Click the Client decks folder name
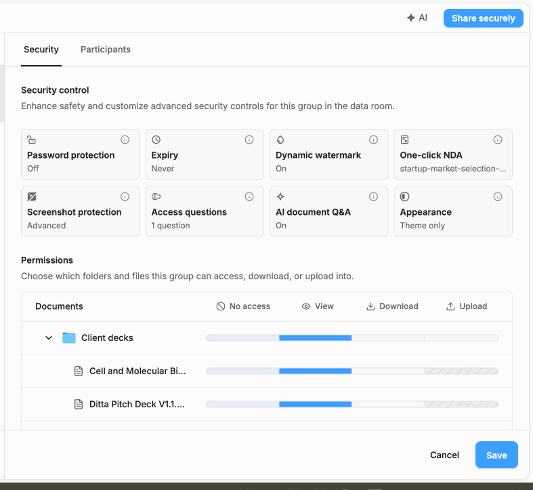The image size is (533, 490). coord(107,338)
